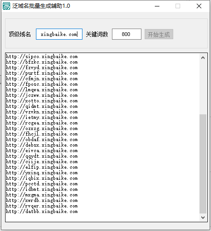The height and width of the screenshot is (231, 211).
Task: Click line http://mxgma.xingbaike.com
Action: pos(42,195)
